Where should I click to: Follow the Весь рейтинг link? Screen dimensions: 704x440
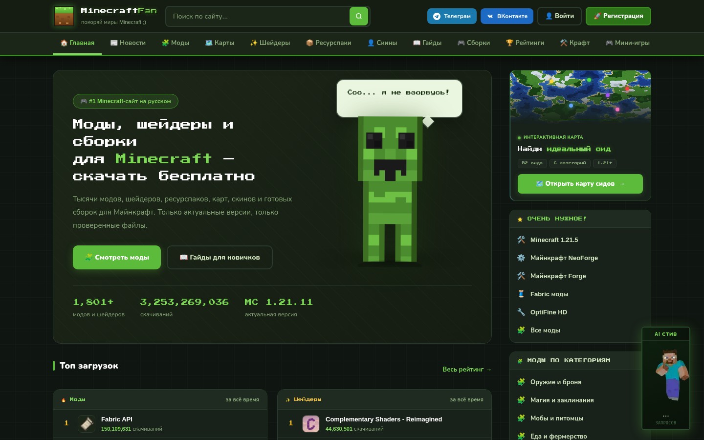467,370
